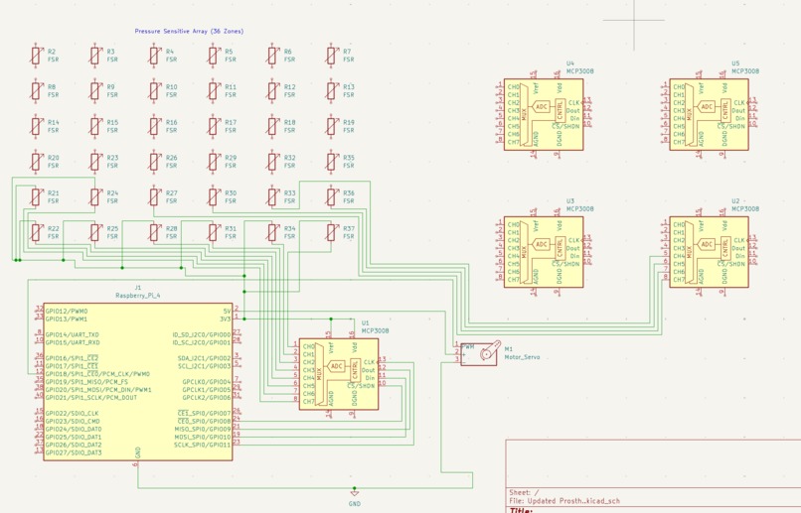
Task: Click the 'R34' reference label
Action: [x=289, y=228]
